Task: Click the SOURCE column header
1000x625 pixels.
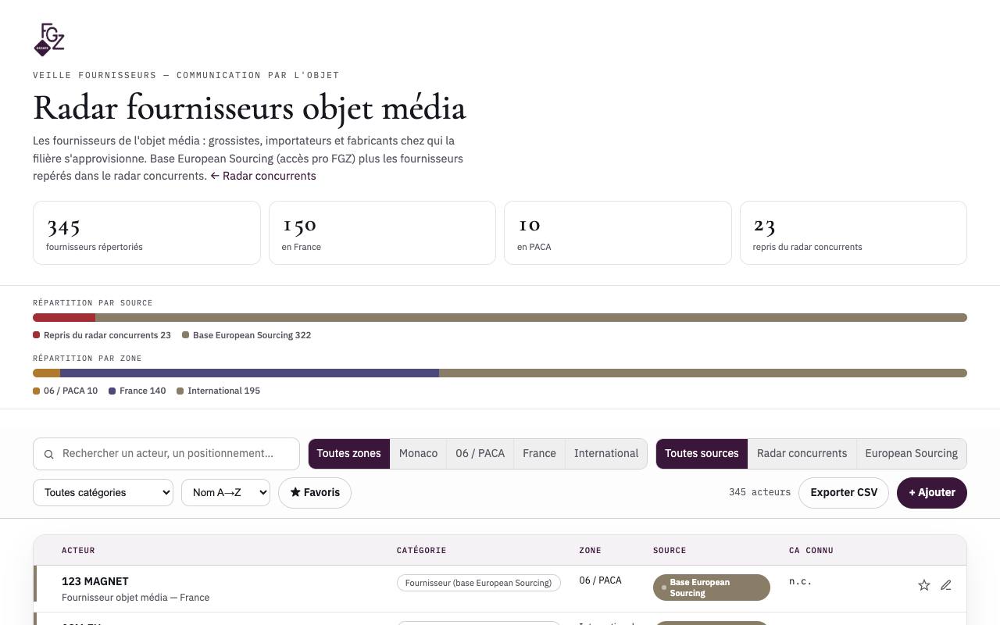Action: [x=670, y=551]
